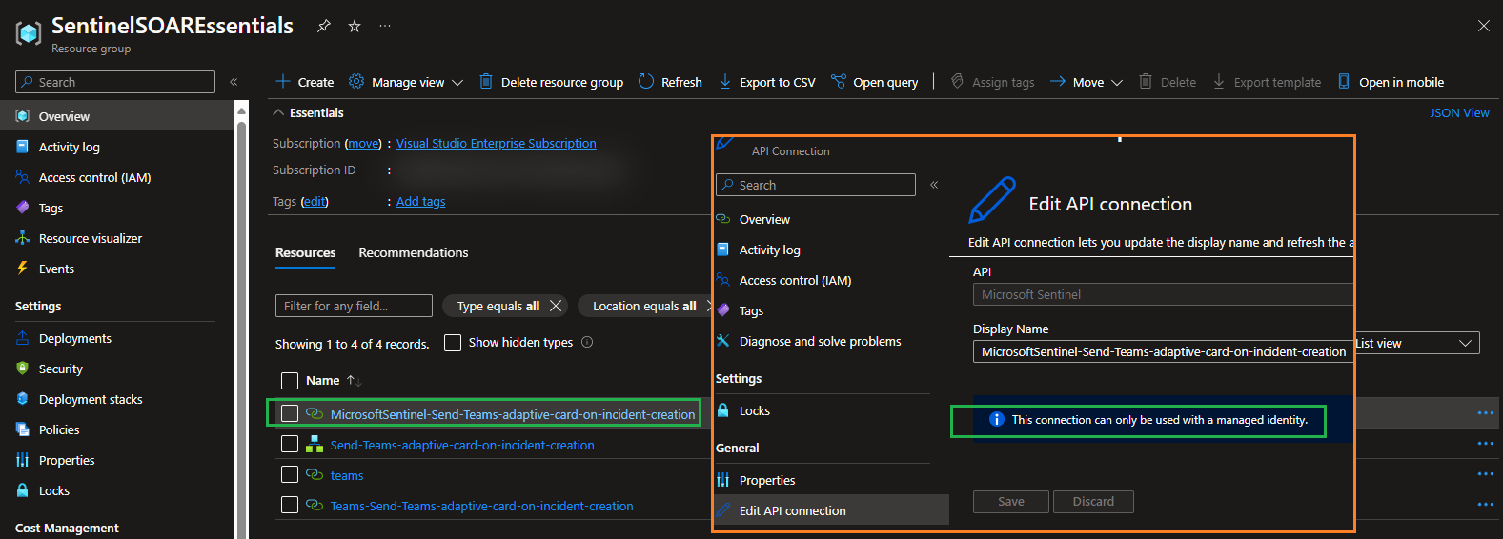Open more options for MicrosoftSentinel row
1503x539 pixels.
tap(1485, 413)
